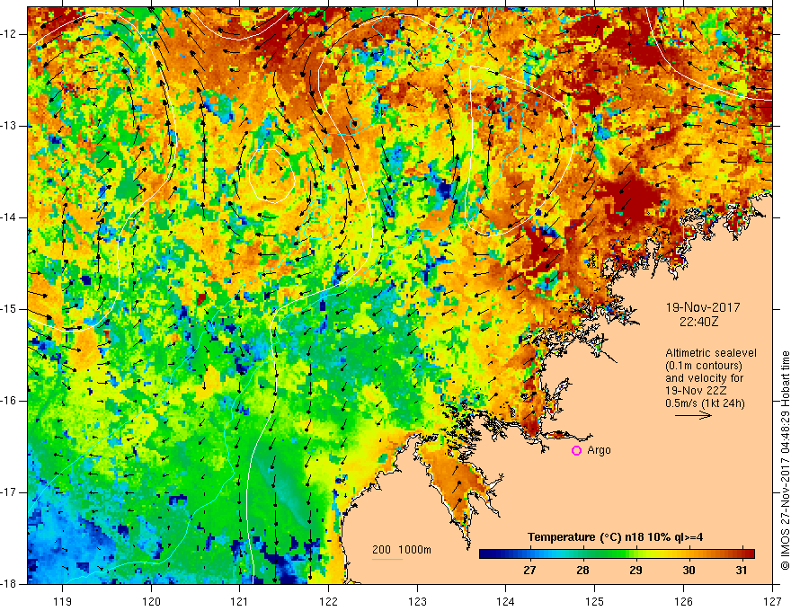Click the longitude 127 axis label
The width and height of the screenshot is (791, 611).
[x=772, y=601]
